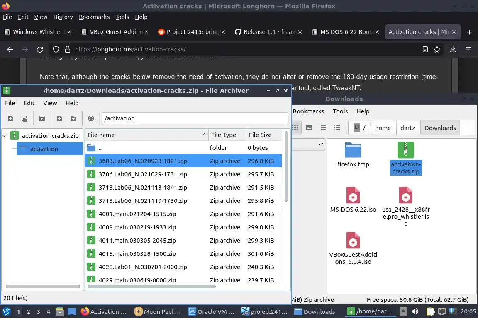Click home path button in Downloads window

pyautogui.click(x=383, y=128)
